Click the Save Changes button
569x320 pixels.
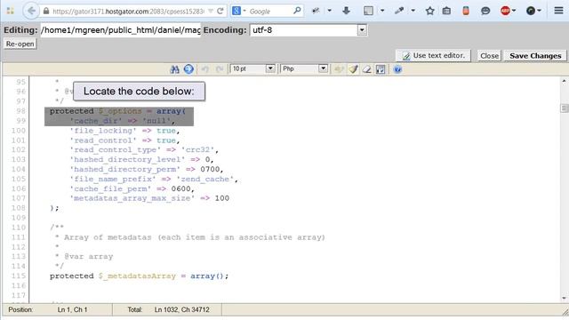(x=535, y=55)
